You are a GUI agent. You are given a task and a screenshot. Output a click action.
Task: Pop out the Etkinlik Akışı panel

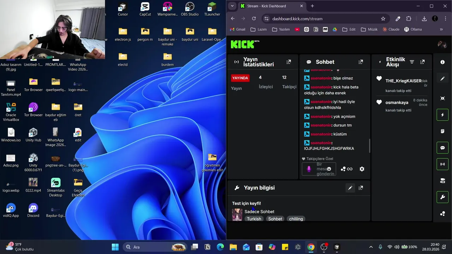click(x=422, y=62)
